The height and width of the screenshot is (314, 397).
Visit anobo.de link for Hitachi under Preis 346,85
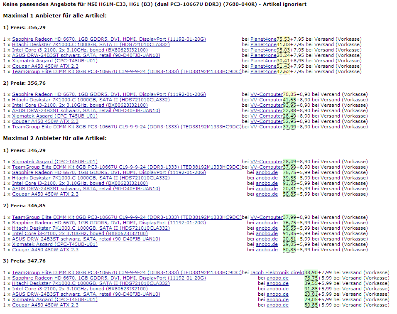(267, 228)
